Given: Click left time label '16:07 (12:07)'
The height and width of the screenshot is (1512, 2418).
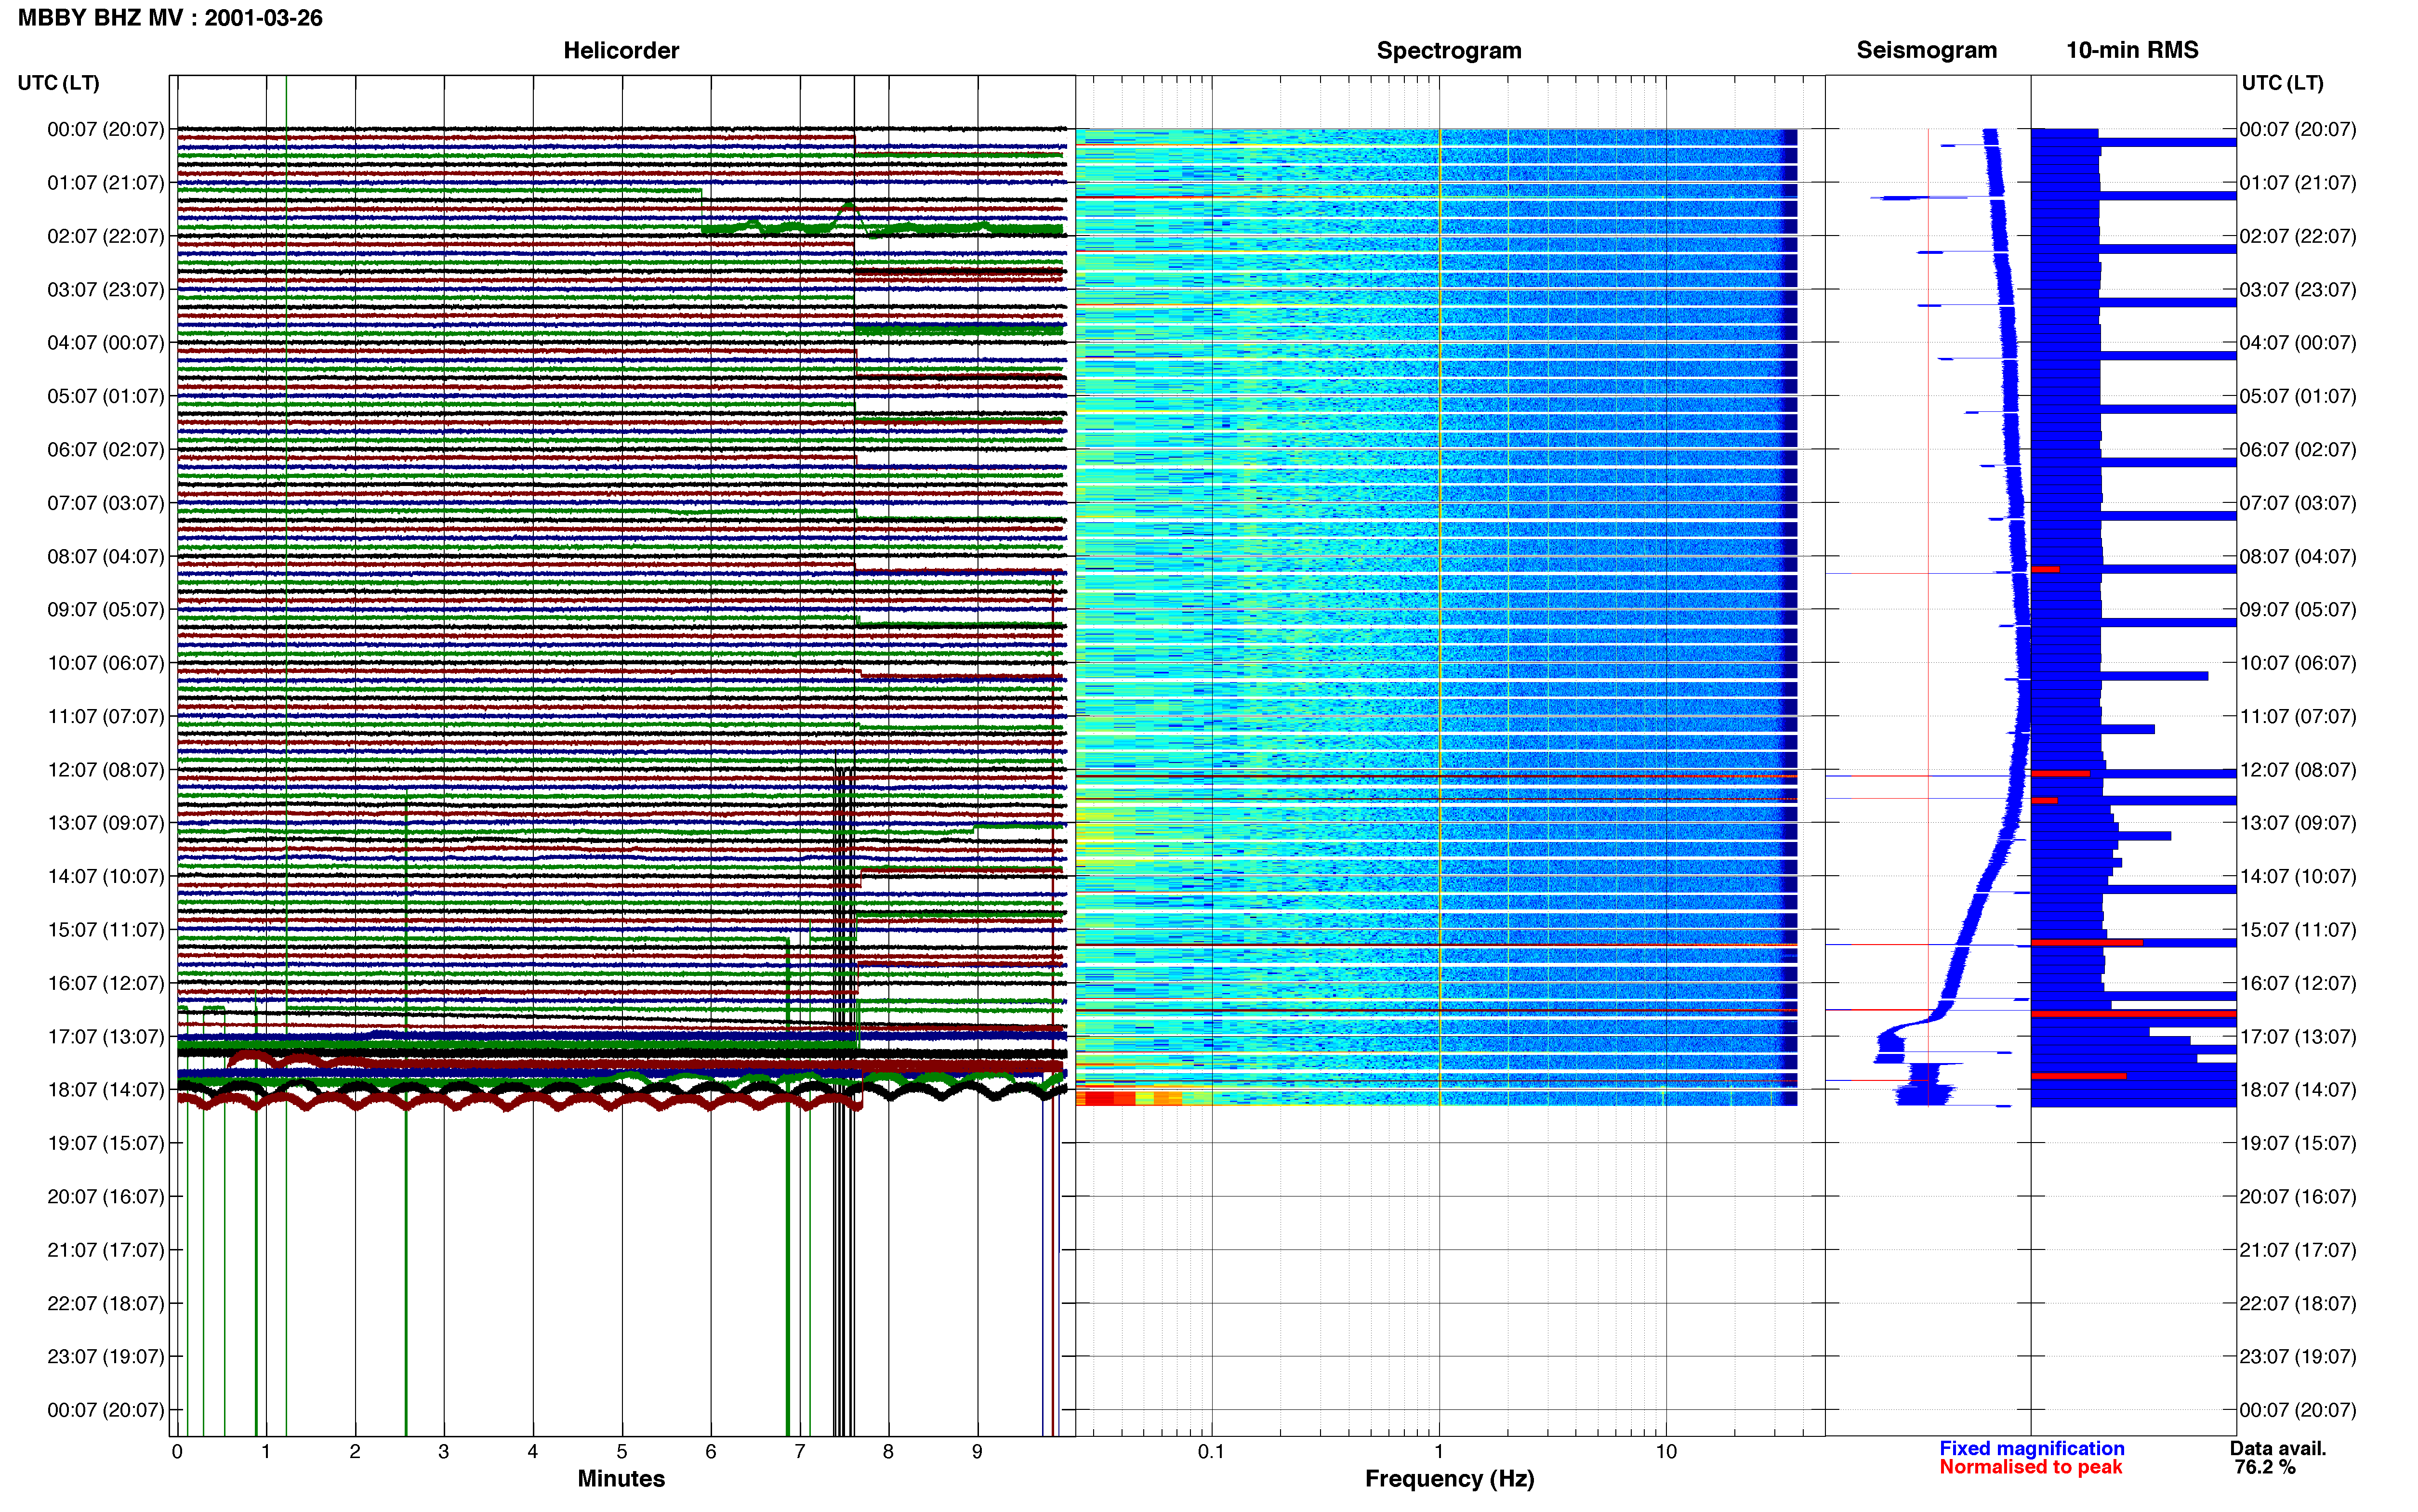Looking at the screenshot, I should click(x=105, y=983).
